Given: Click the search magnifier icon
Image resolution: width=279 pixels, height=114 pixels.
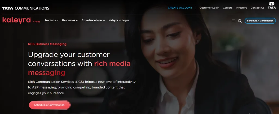Looking at the screenshot, I should (240, 21).
